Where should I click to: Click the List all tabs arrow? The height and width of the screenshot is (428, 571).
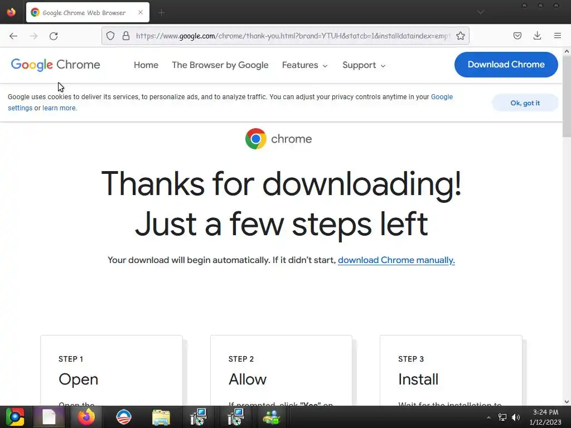coord(481,12)
